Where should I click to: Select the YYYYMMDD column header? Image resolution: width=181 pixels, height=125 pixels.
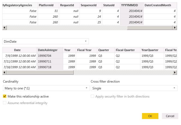tap(131, 5)
